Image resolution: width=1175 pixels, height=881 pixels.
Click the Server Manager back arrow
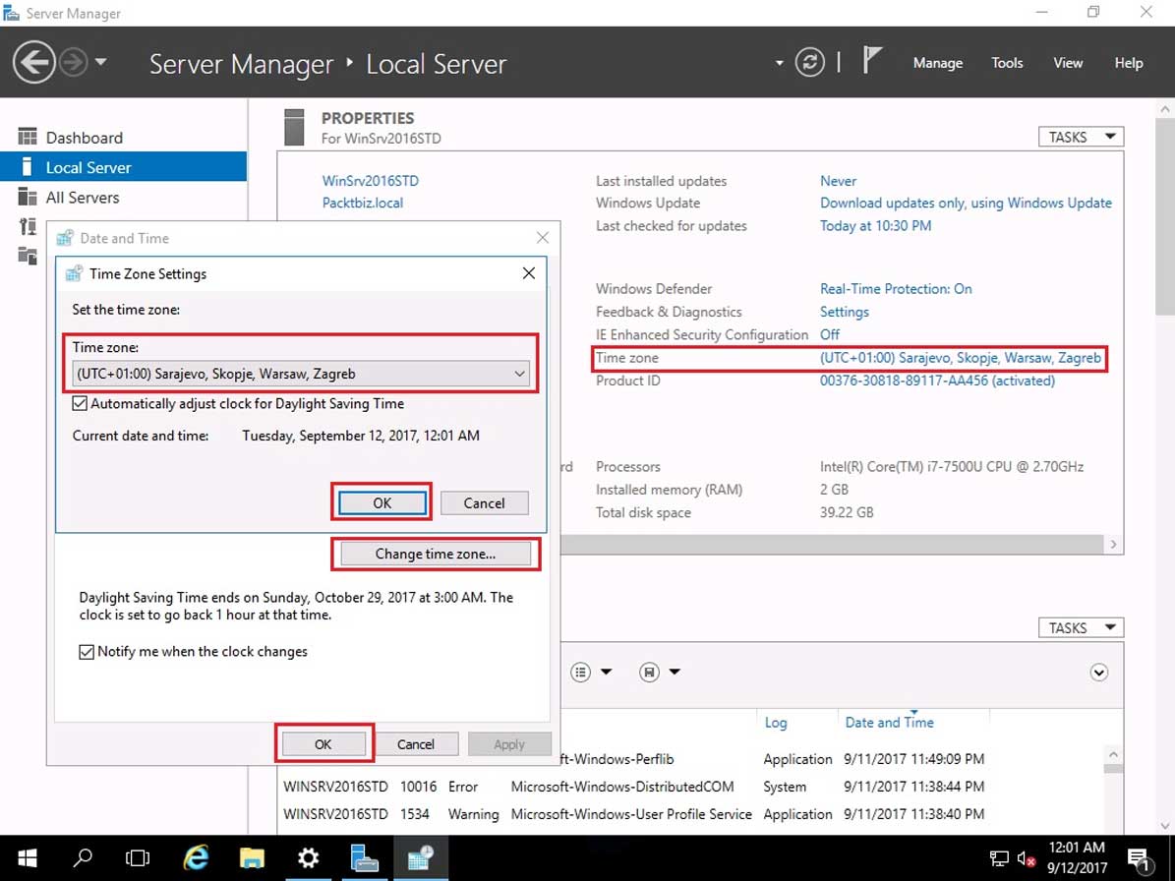[x=34, y=63]
